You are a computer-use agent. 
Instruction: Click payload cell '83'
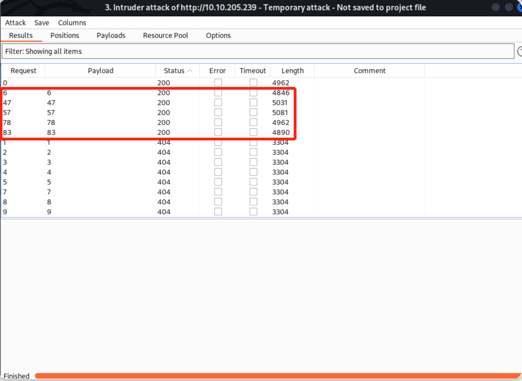pyautogui.click(x=51, y=132)
